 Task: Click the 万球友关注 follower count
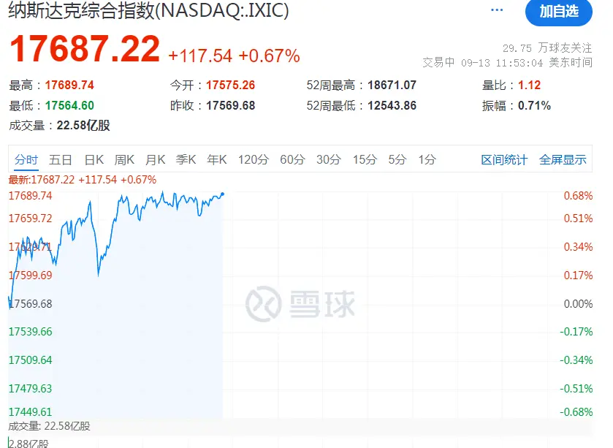[547, 48]
